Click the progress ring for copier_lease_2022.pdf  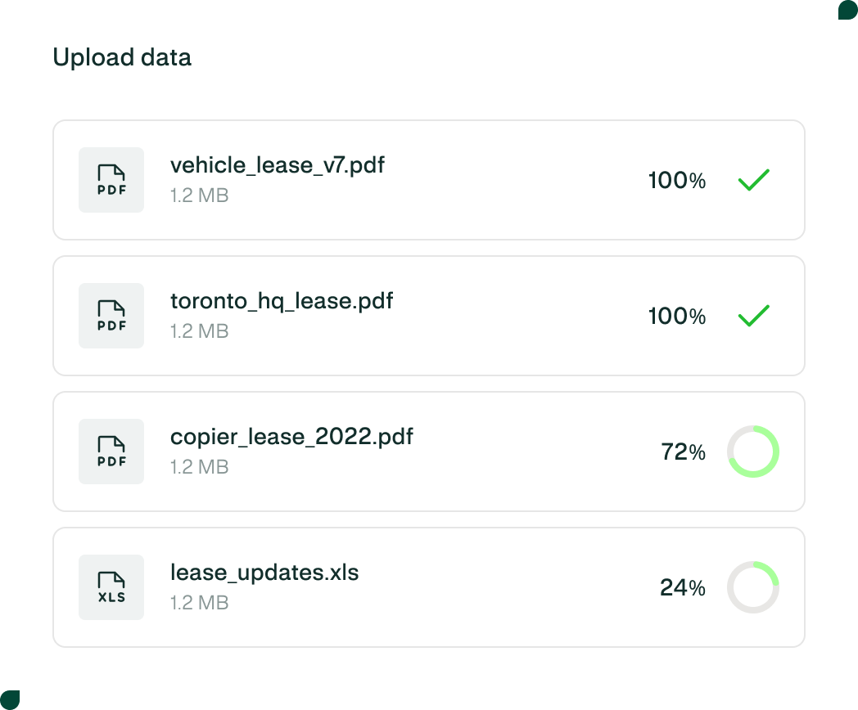[753, 452]
